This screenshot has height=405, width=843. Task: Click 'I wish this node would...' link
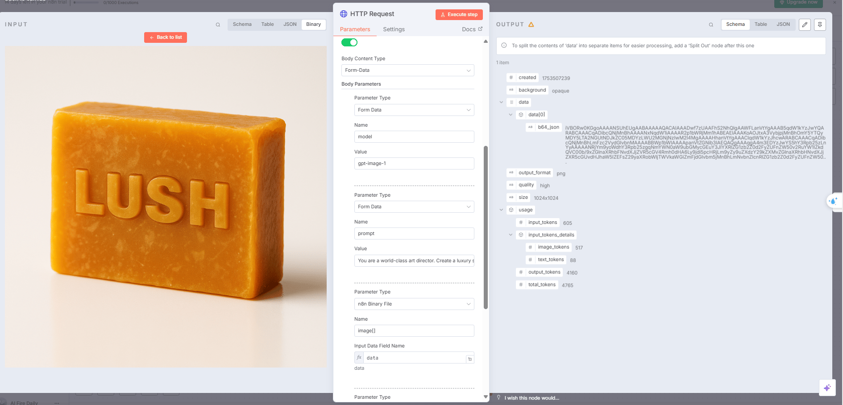(x=532, y=398)
